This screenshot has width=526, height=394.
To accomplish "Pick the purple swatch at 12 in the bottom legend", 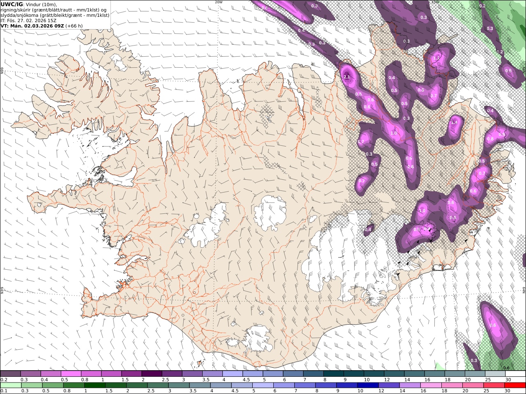I will [389, 385].
